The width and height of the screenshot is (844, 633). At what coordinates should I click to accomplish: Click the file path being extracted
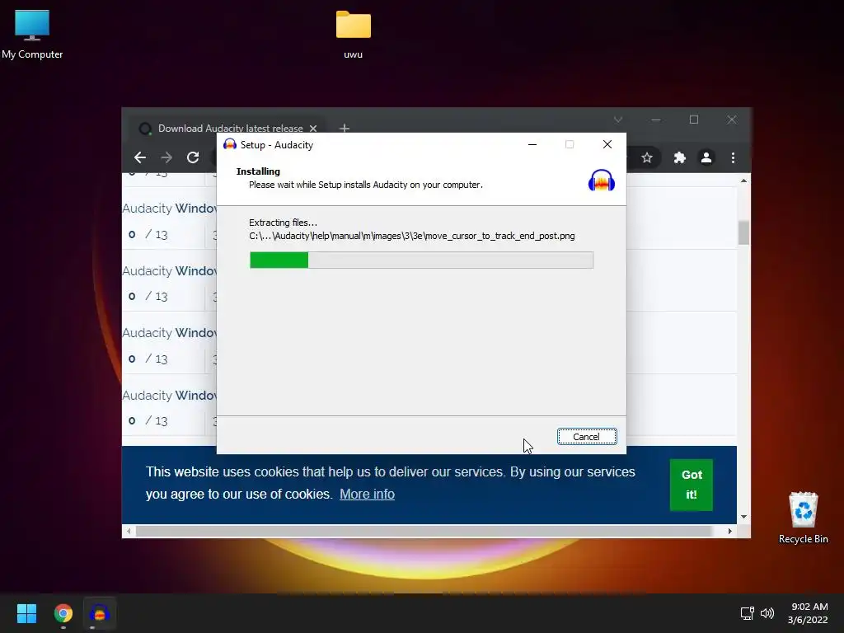pos(412,236)
